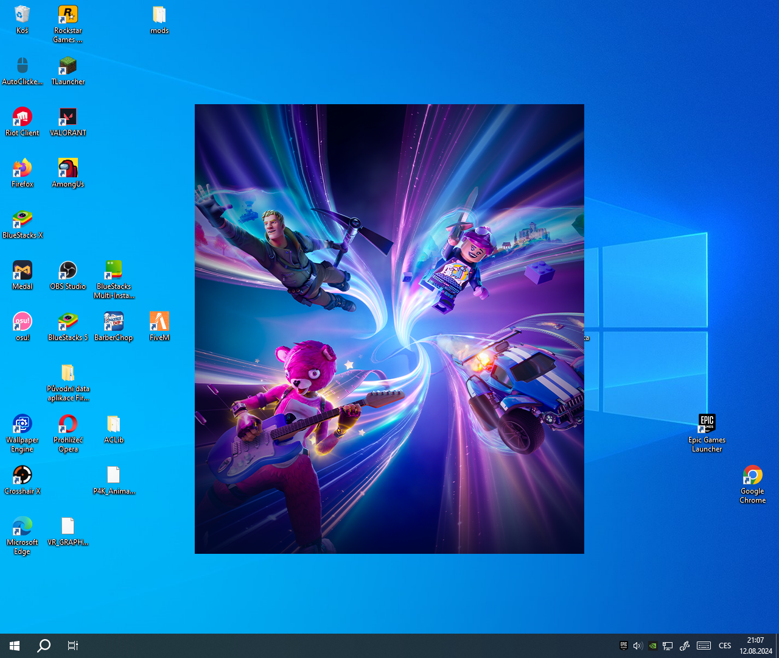Image resolution: width=779 pixels, height=658 pixels.
Task: Select the FiveM desktop icon
Action: coord(159,322)
